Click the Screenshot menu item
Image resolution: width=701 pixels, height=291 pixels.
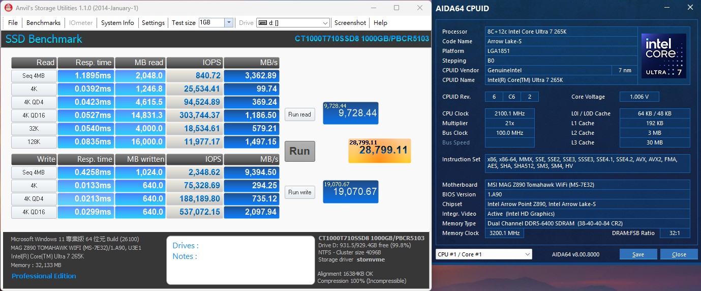click(350, 23)
